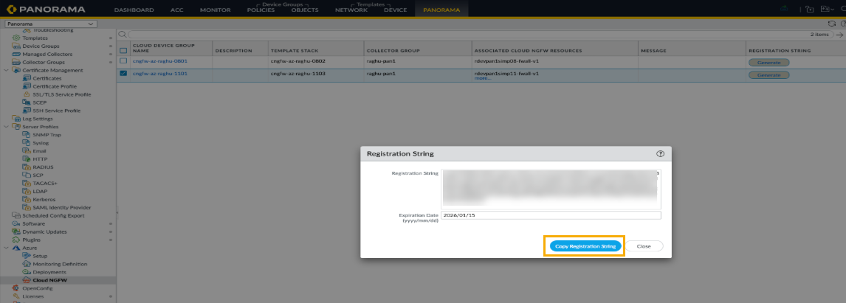Click the search magnifier icon
846x303 pixels.
click(x=123, y=35)
